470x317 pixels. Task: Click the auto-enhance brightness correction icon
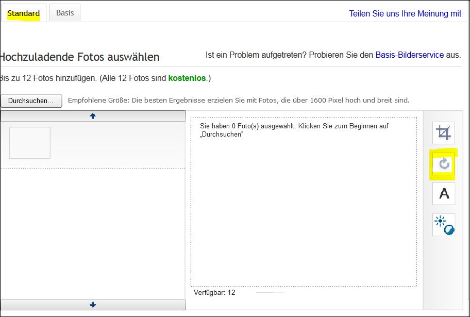(444, 225)
